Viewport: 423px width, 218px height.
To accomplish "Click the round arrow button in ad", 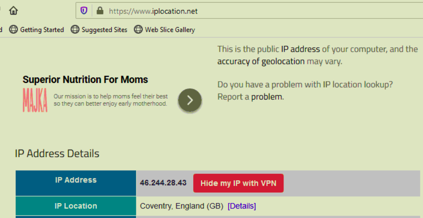I will [x=190, y=100].
